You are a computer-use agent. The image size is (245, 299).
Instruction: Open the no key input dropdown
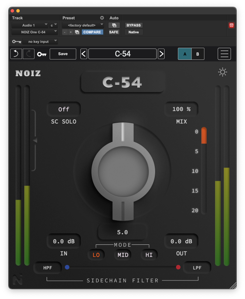pyautogui.click(x=40, y=41)
